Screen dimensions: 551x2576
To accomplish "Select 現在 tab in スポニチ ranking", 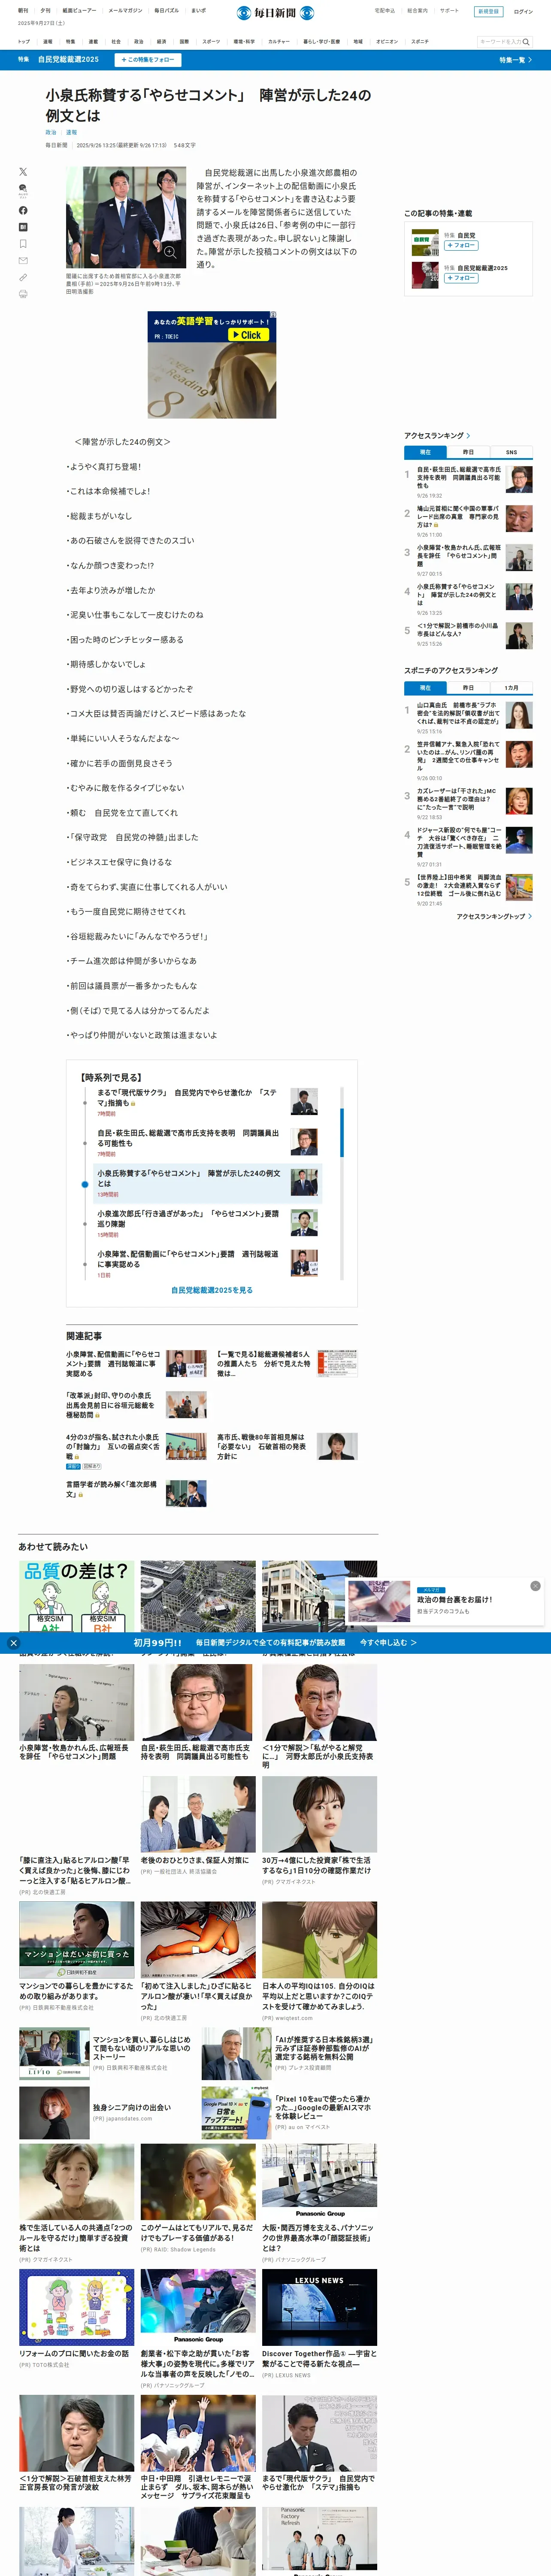I will coord(425,688).
